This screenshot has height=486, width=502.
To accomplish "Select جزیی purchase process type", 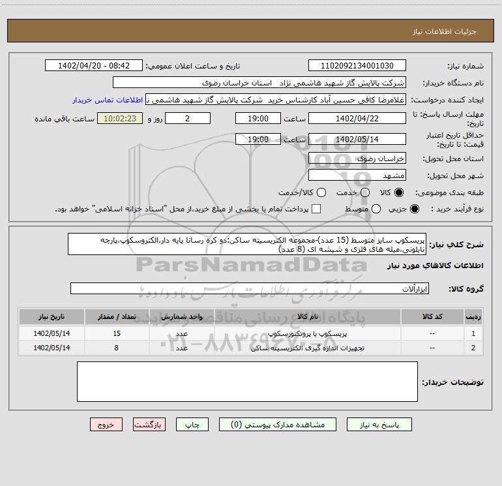I will coord(415,209).
